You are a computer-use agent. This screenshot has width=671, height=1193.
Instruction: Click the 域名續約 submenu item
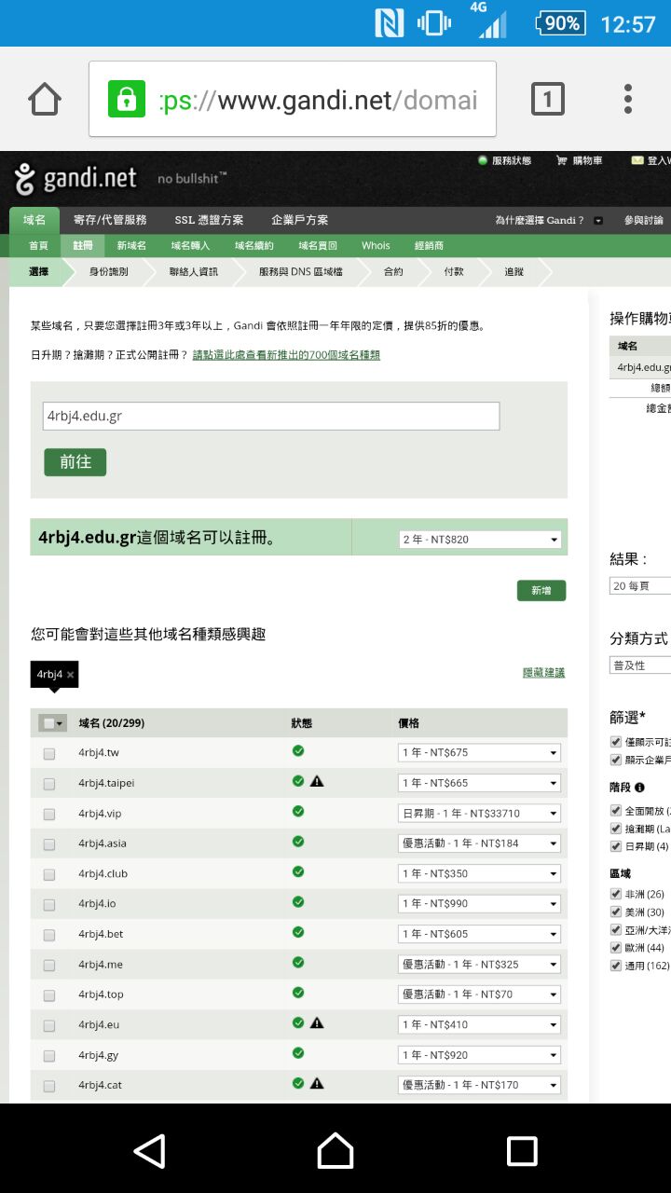254,245
